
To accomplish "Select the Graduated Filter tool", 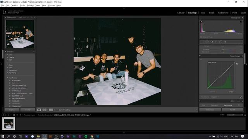I will 216,42.
